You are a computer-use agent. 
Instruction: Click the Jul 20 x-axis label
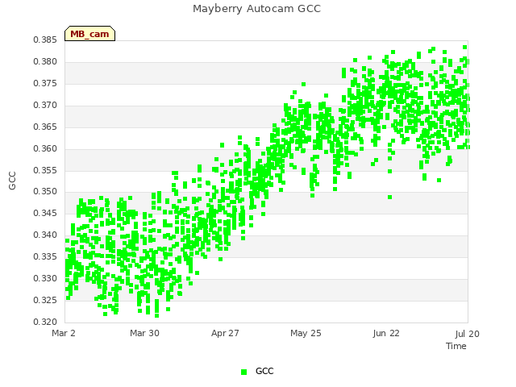pos(468,334)
